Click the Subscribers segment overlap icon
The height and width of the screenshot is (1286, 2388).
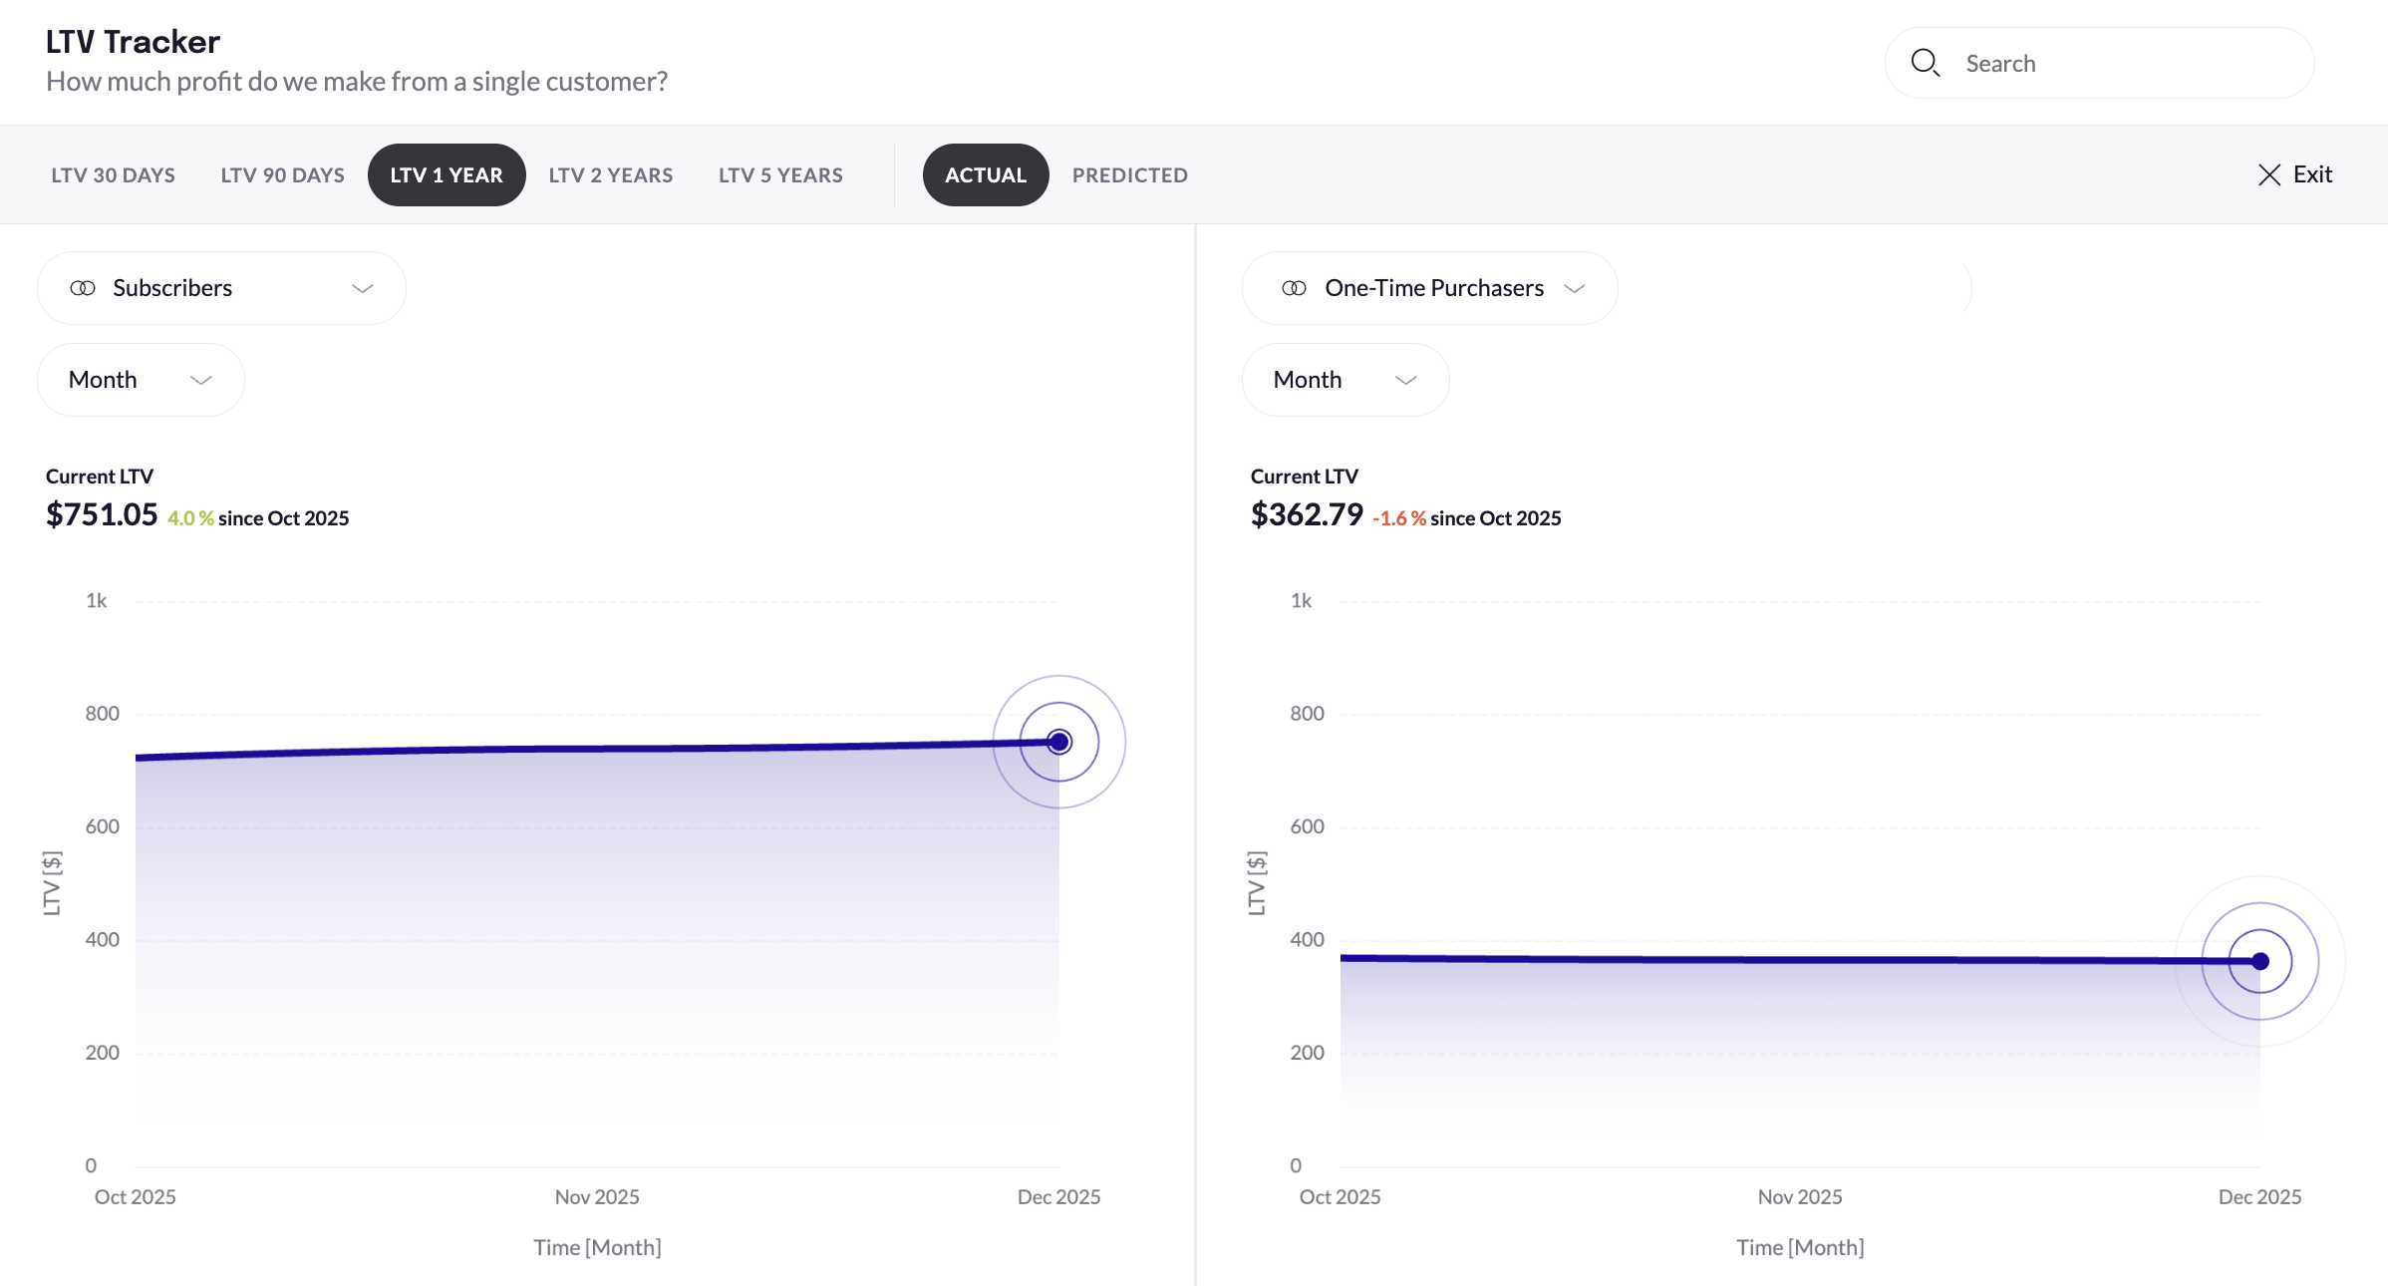pos(83,288)
